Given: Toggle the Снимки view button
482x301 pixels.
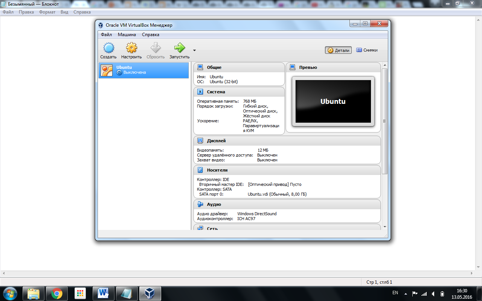Looking at the screenshot, I should tap(367, 50).
